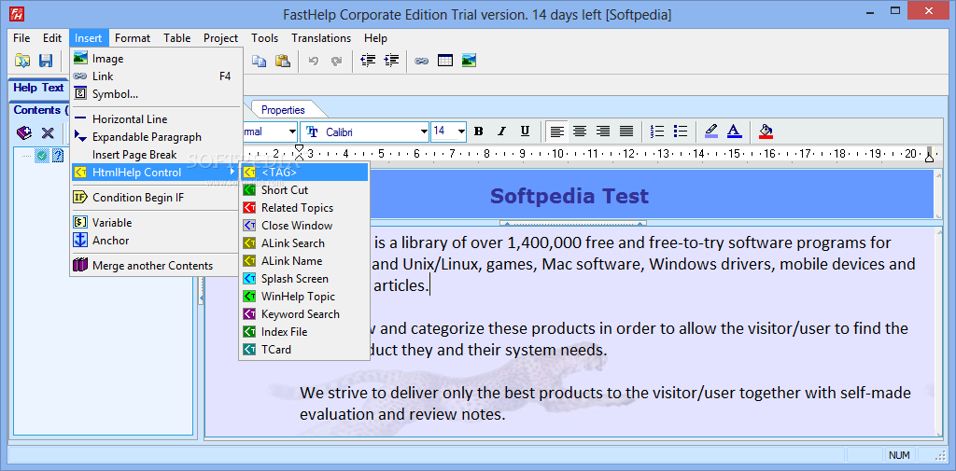Choose Anchor from Insert menu
The width and height of the screenshot is (956, 471).
point(156,240)
